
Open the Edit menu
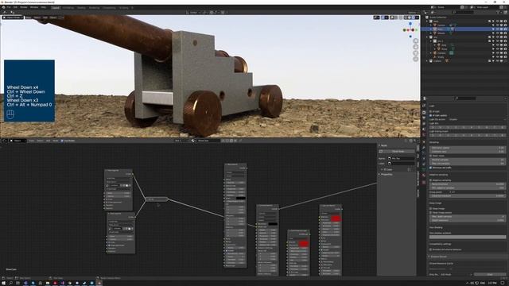coord(15,7)
